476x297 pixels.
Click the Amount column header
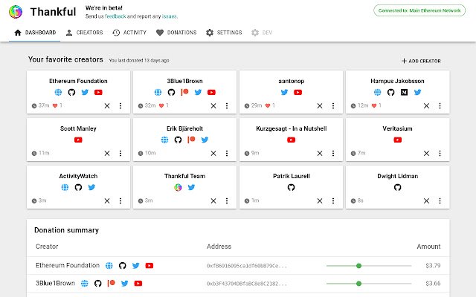coord(428,247)
